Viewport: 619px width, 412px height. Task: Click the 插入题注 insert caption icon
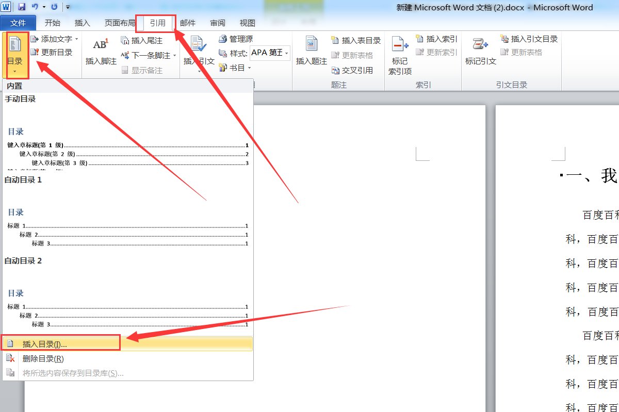[x=311, y=45]
